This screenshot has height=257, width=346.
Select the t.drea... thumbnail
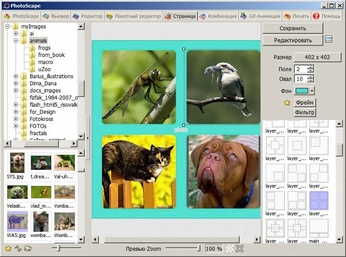41,163
